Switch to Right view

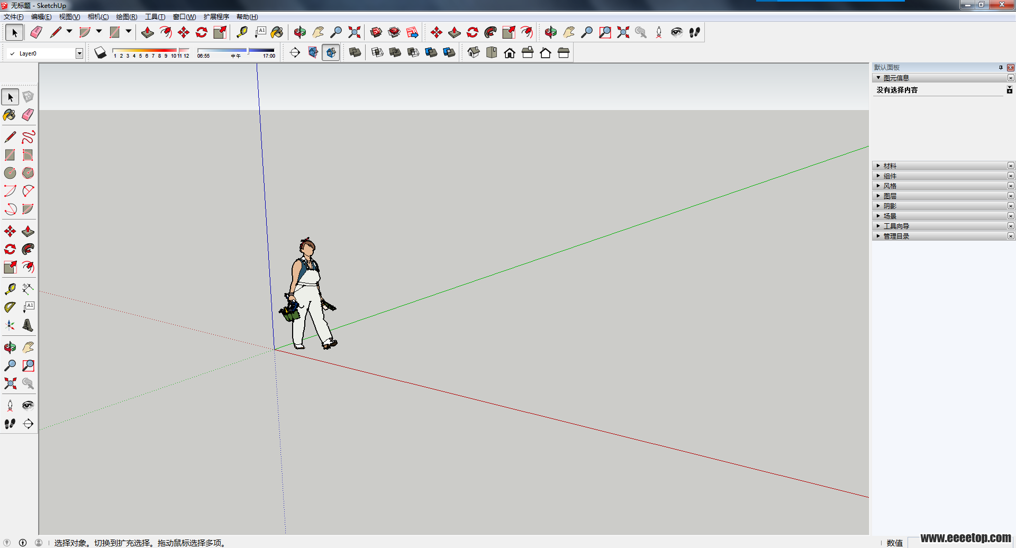coord(528,52)
